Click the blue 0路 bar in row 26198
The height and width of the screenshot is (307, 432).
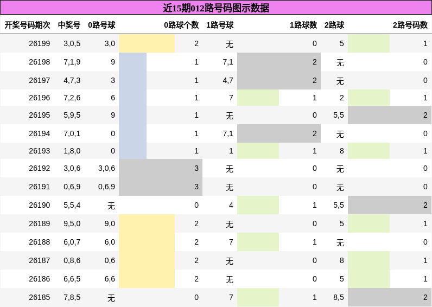click(132, 62)
